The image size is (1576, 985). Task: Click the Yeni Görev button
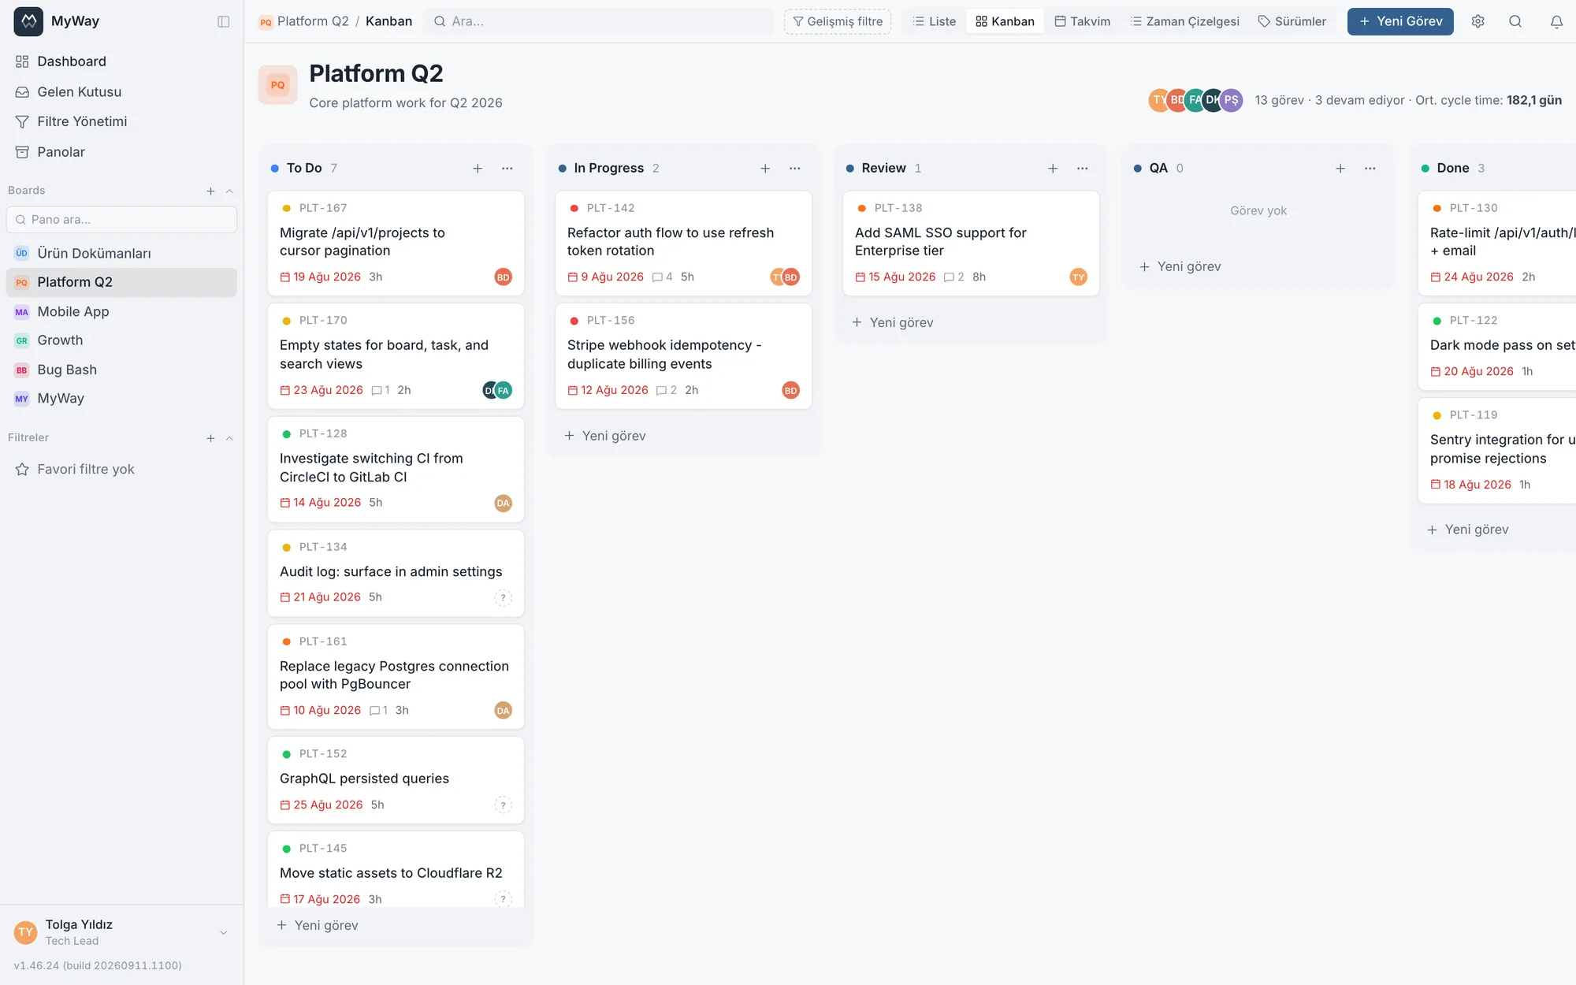(x=1400, y=21)
